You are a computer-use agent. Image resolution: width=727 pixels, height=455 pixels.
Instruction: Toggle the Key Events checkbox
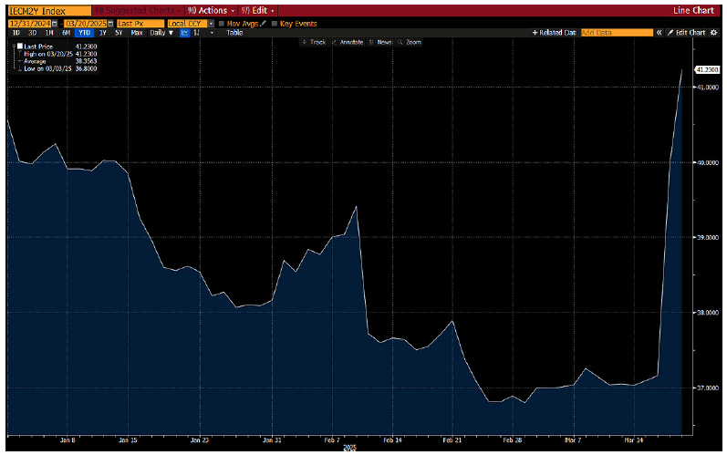point(275,23)
